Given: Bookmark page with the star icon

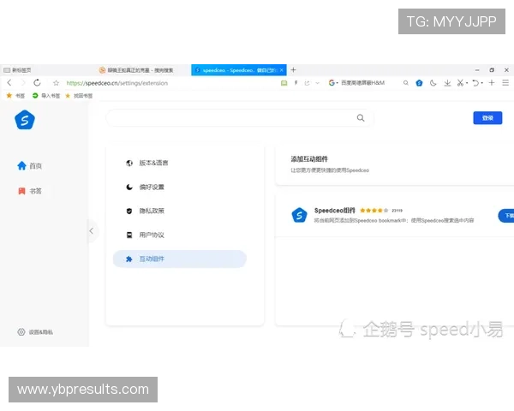Looking at the screenshot, I should coord(56,83).
